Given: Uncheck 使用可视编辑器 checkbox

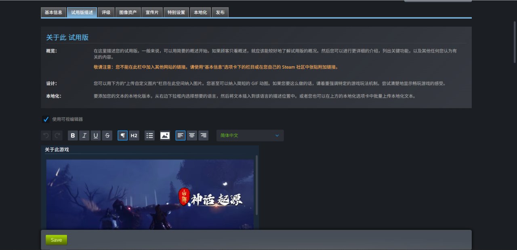Looking at the screenshot, I should point(46,119).
